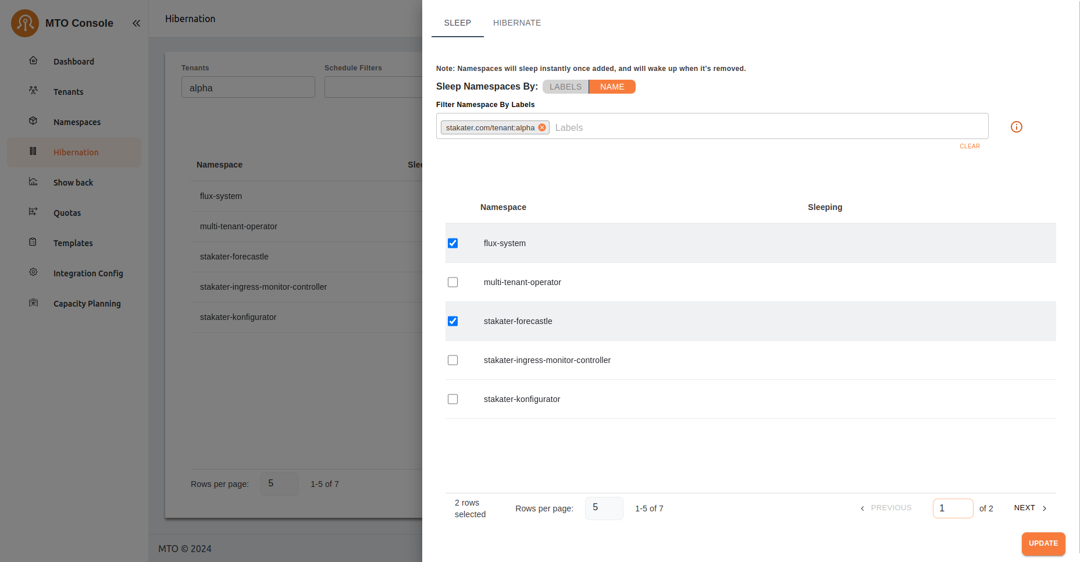Image resolution: width=1080 pixels, height=562 pixels.
Task: Click the Tenants people icon
Action: click(33, 91)
